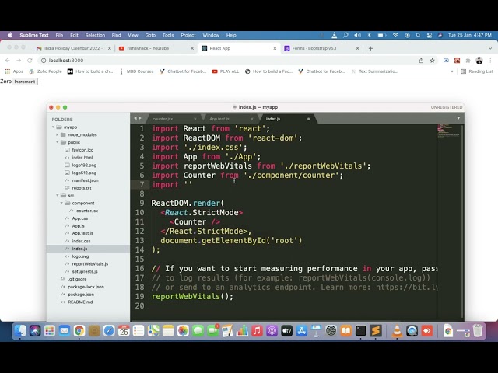
Task: Open Apple TV app in dock
Action: 287,331
